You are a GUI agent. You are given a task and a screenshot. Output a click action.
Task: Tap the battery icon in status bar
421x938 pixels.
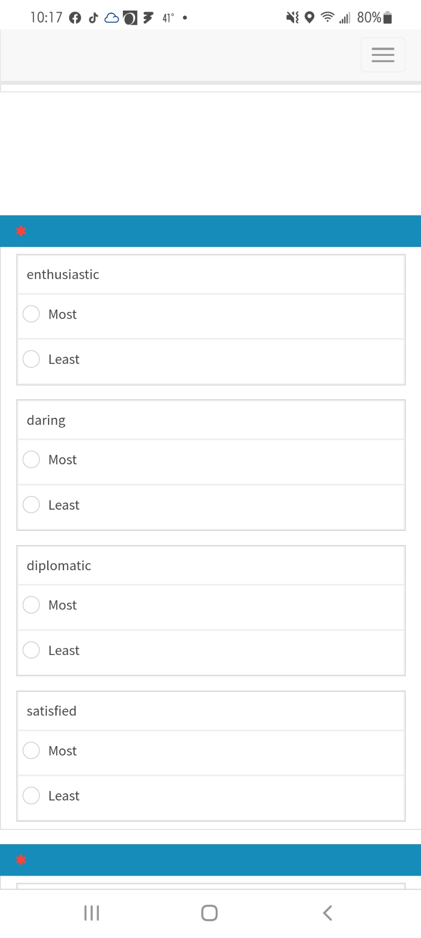pyautogui.click(x=388, y=18)
